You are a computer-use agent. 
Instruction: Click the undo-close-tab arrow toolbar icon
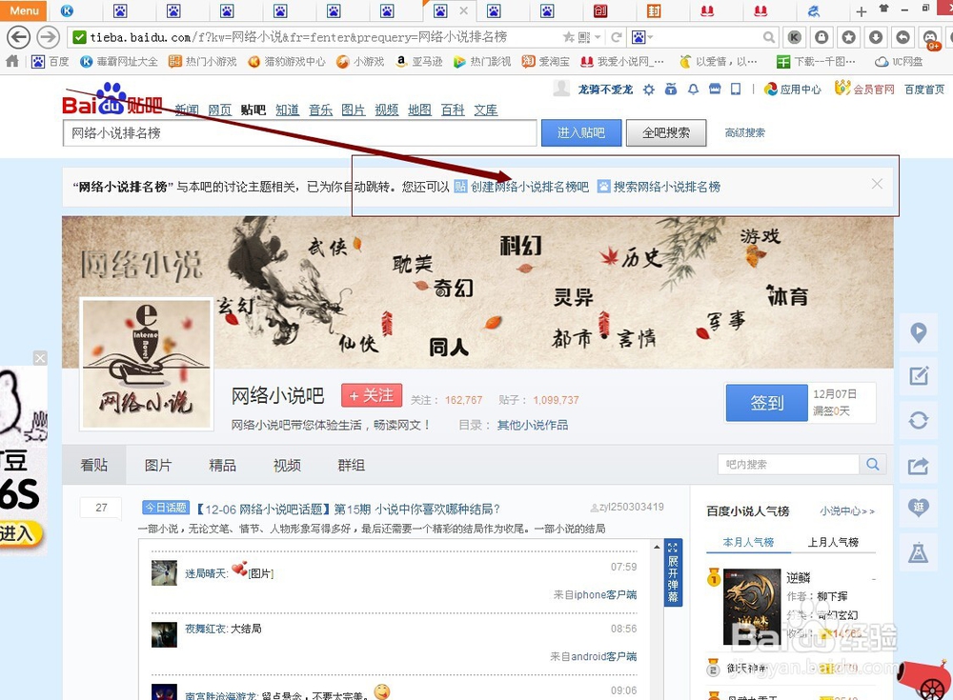click(x=903, y=37)
